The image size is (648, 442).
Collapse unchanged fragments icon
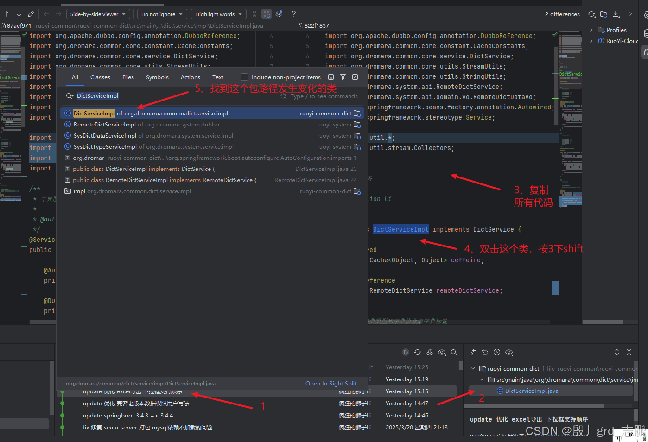click(x=254, y=14)
